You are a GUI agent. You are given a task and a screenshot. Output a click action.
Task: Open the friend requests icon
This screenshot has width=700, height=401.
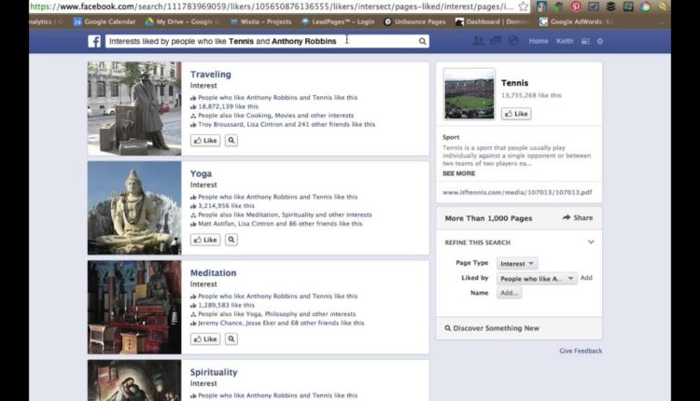tap(478, 41)
